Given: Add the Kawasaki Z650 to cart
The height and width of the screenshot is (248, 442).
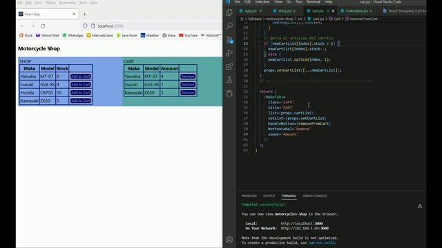Looking at the screenshot, I should point(80,101).
